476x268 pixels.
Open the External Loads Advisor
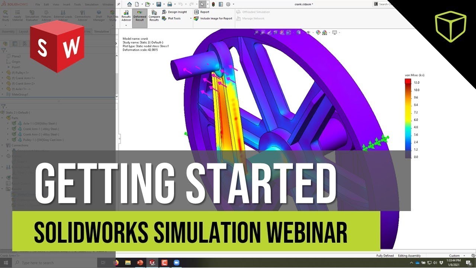(63, 15)
